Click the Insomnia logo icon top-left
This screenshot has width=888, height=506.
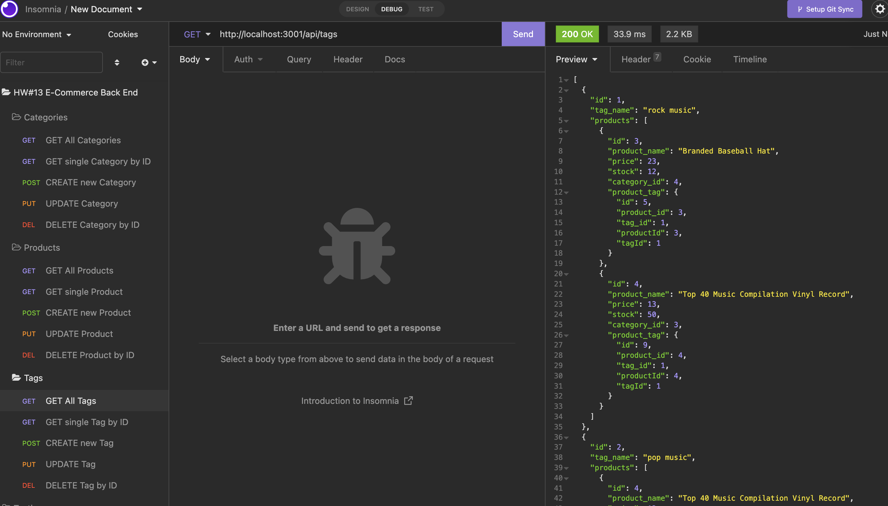[x=10, y=9]
